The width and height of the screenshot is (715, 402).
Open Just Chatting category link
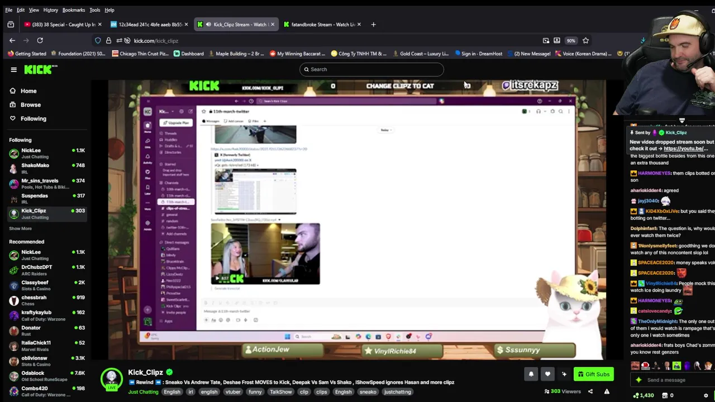click(143, 392)
